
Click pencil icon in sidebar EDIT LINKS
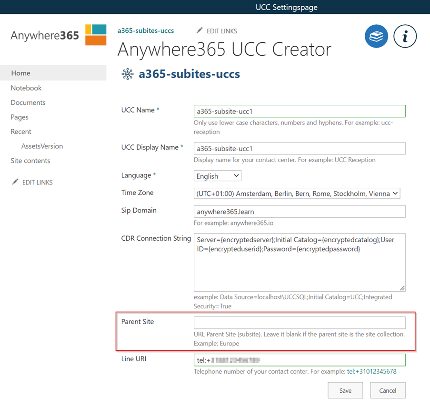[15, 182]
